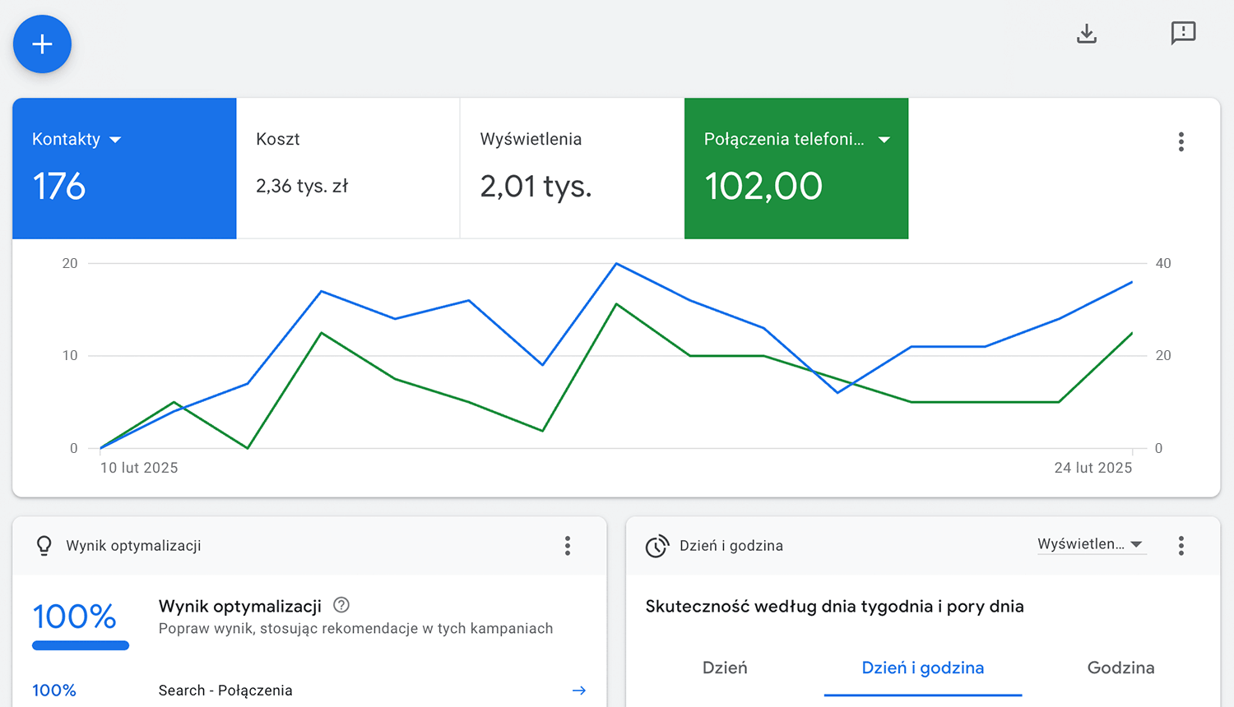1234x707 pixels.
Task: Open Wynik optymalizacji card options menu
Action: (x=568, y=546)
